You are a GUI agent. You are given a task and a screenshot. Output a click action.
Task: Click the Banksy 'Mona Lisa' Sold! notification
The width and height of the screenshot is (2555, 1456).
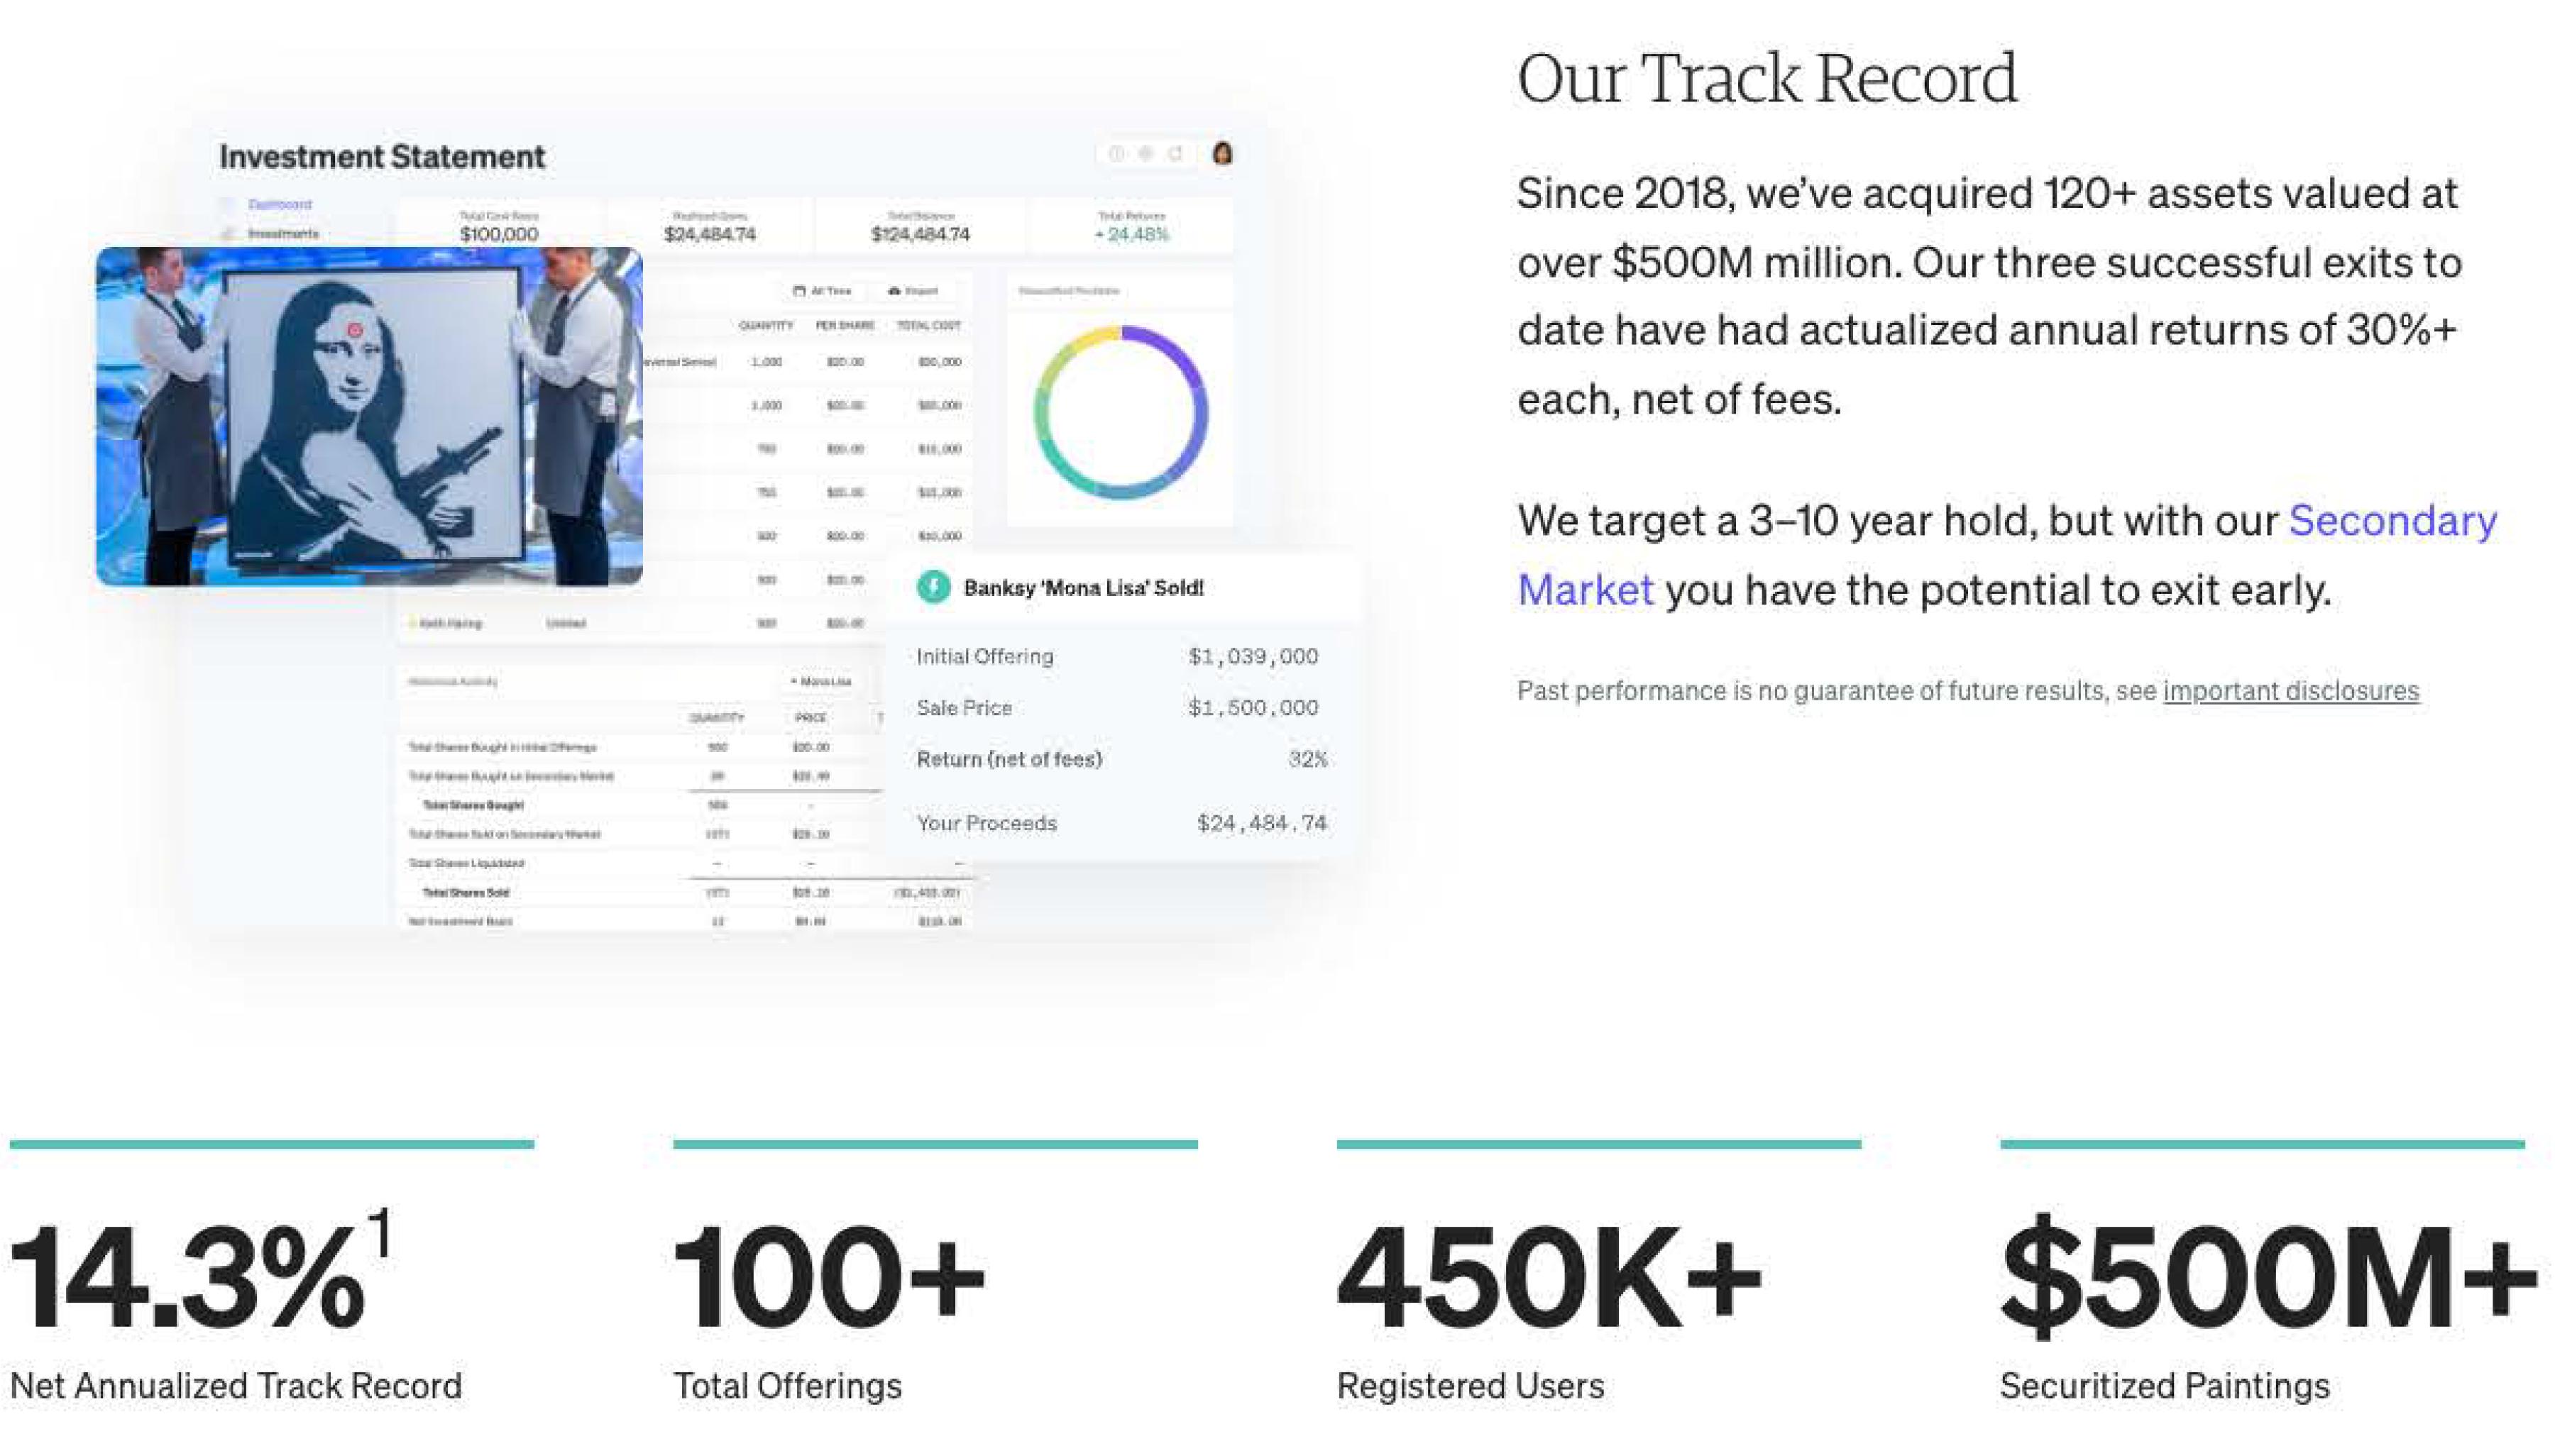pos(1082,588)
